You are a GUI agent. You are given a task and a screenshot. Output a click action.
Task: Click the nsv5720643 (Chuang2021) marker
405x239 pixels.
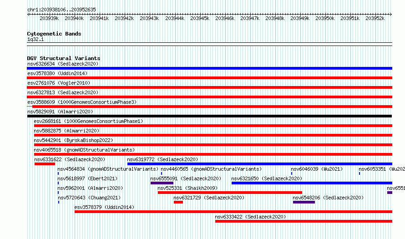(59, 202)
